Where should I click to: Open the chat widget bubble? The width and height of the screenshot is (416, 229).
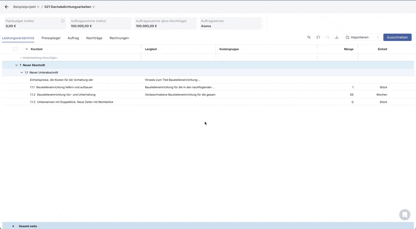(405, 214)
